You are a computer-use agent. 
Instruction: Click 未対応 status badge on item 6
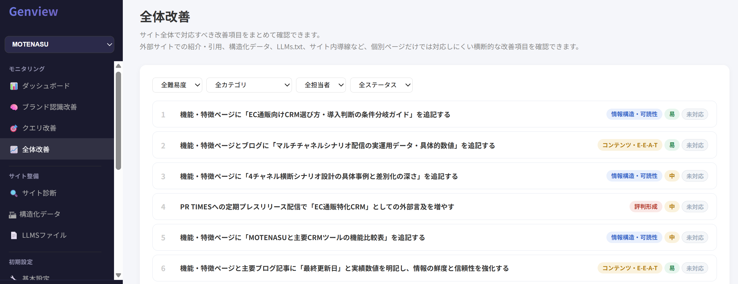(x=695, y=268)
